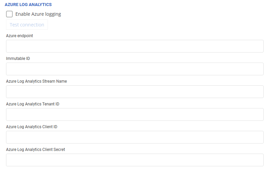Viewport: 269px width, 169px height.
Task: Click the 'Azure Log Analytics Client ID' label
Action: (31, 127)
